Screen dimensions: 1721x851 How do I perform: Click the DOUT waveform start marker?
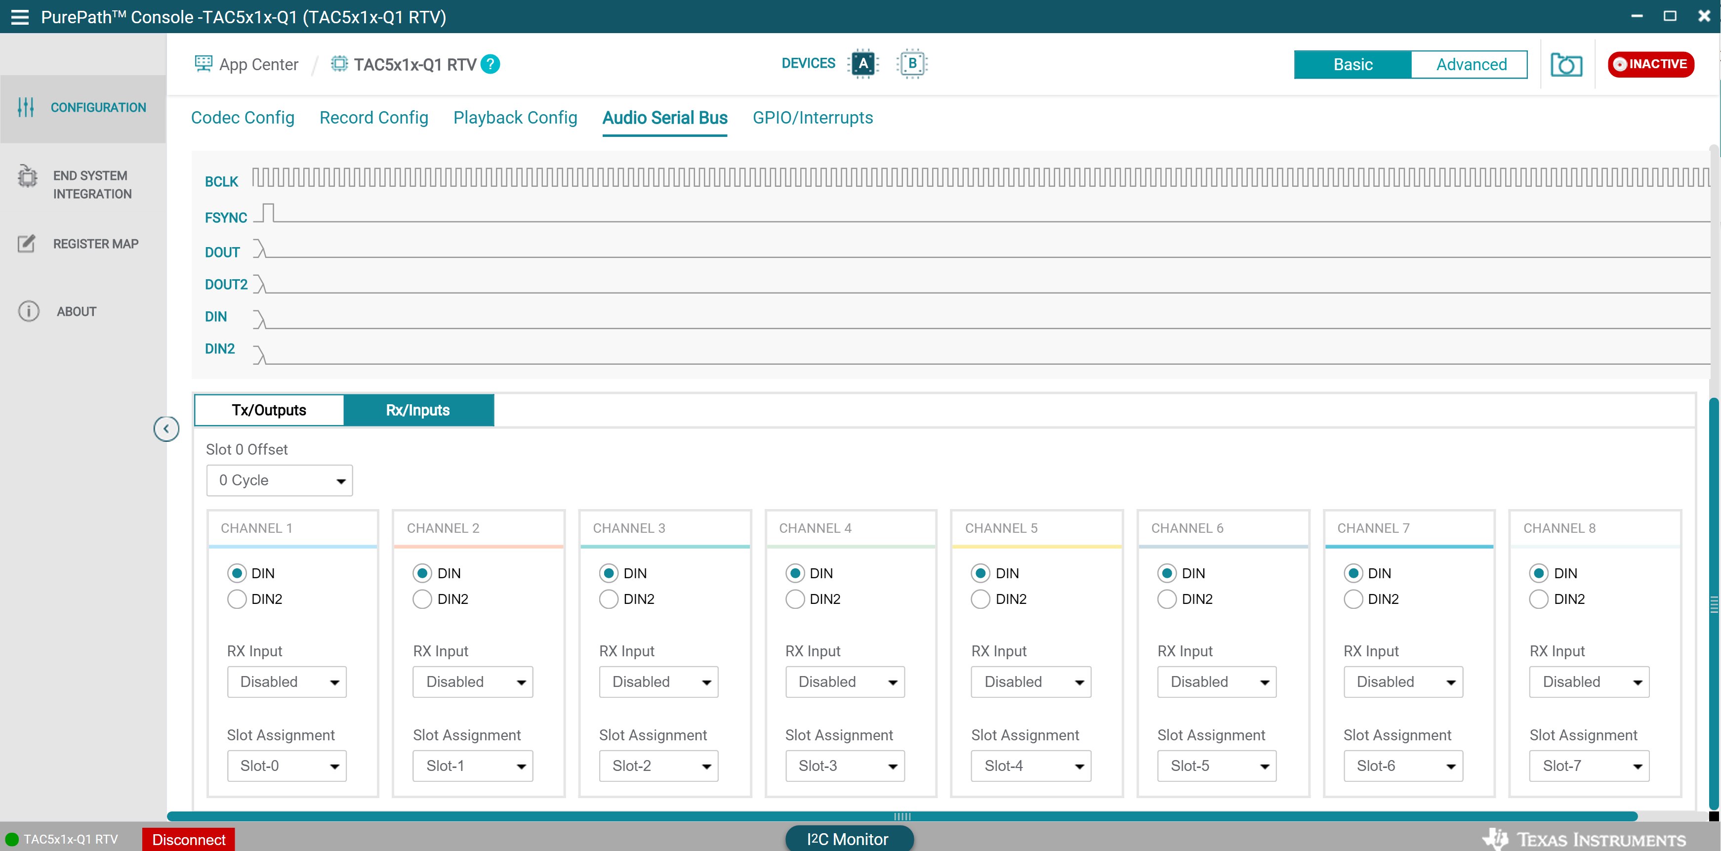point(260,249)
